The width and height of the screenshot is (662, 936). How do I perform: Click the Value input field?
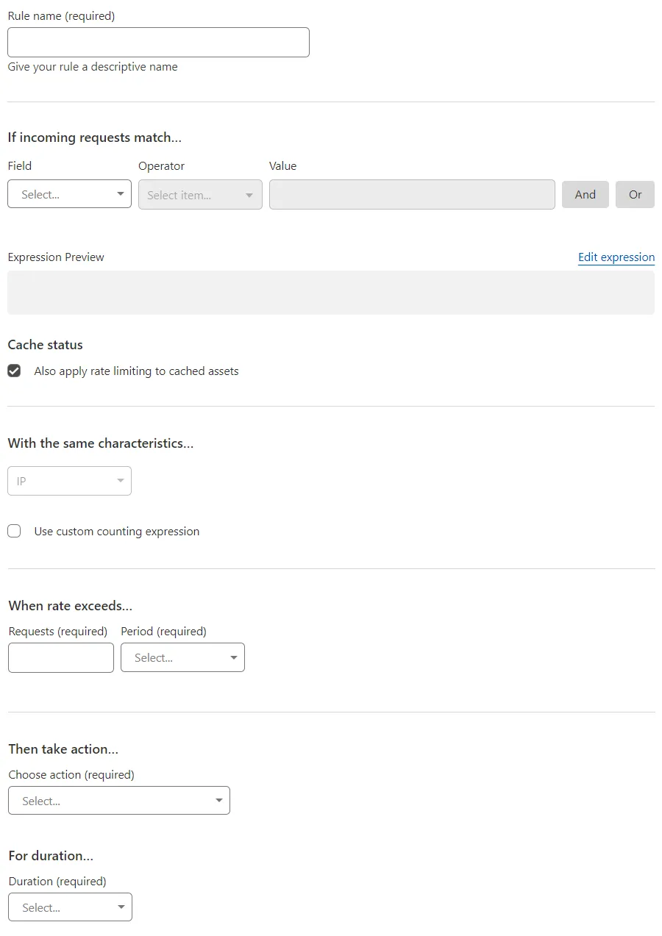click(x=412, y=194)
